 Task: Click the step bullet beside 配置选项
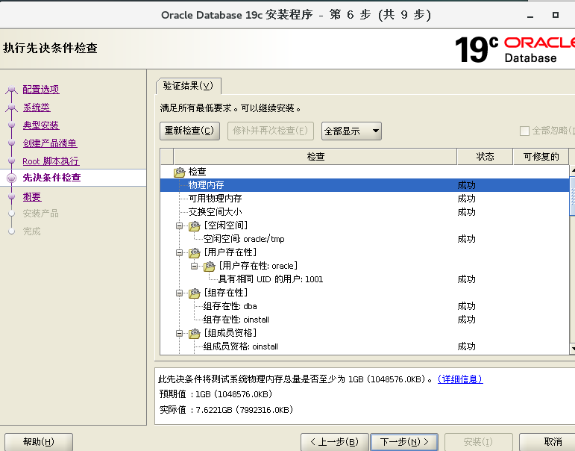(x=12, y=90)
